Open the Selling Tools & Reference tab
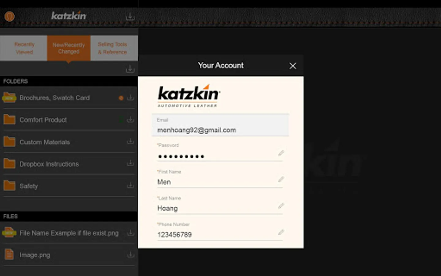441x276 pixels. (114, 48)
